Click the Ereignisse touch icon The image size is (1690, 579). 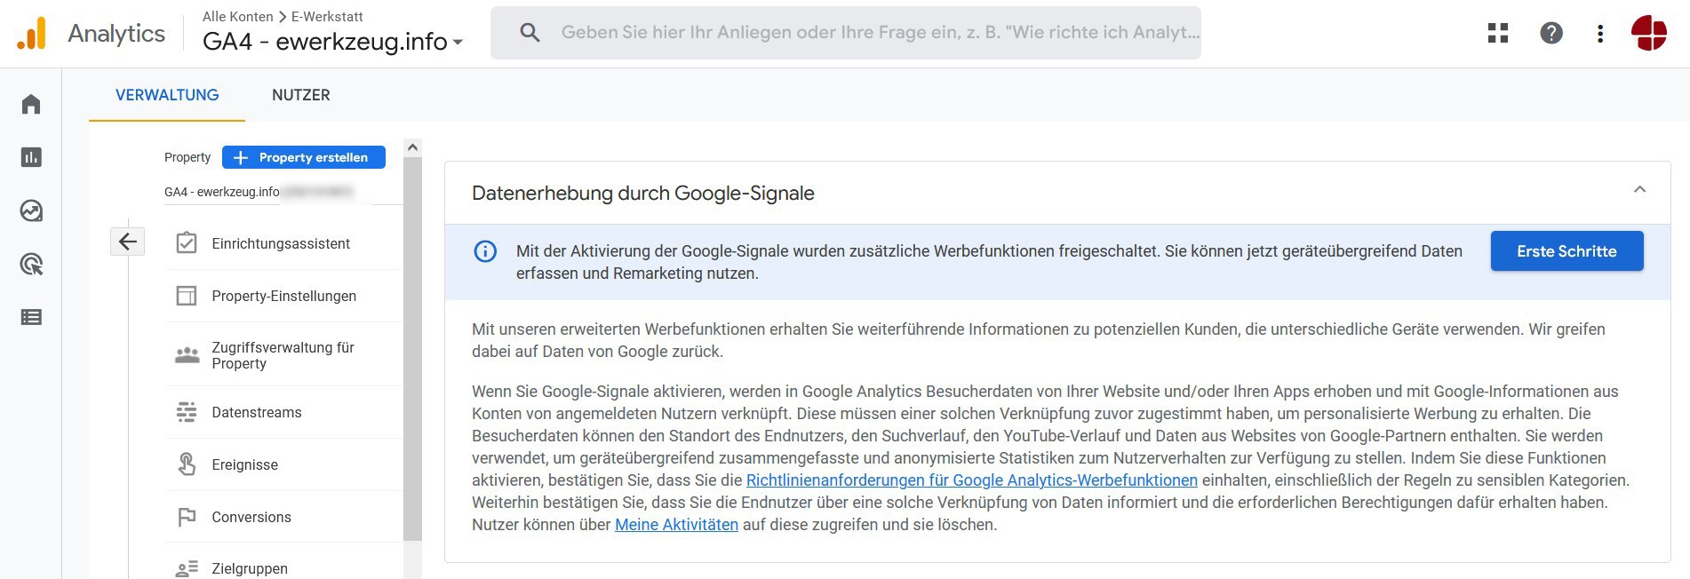tap(187, 464)
